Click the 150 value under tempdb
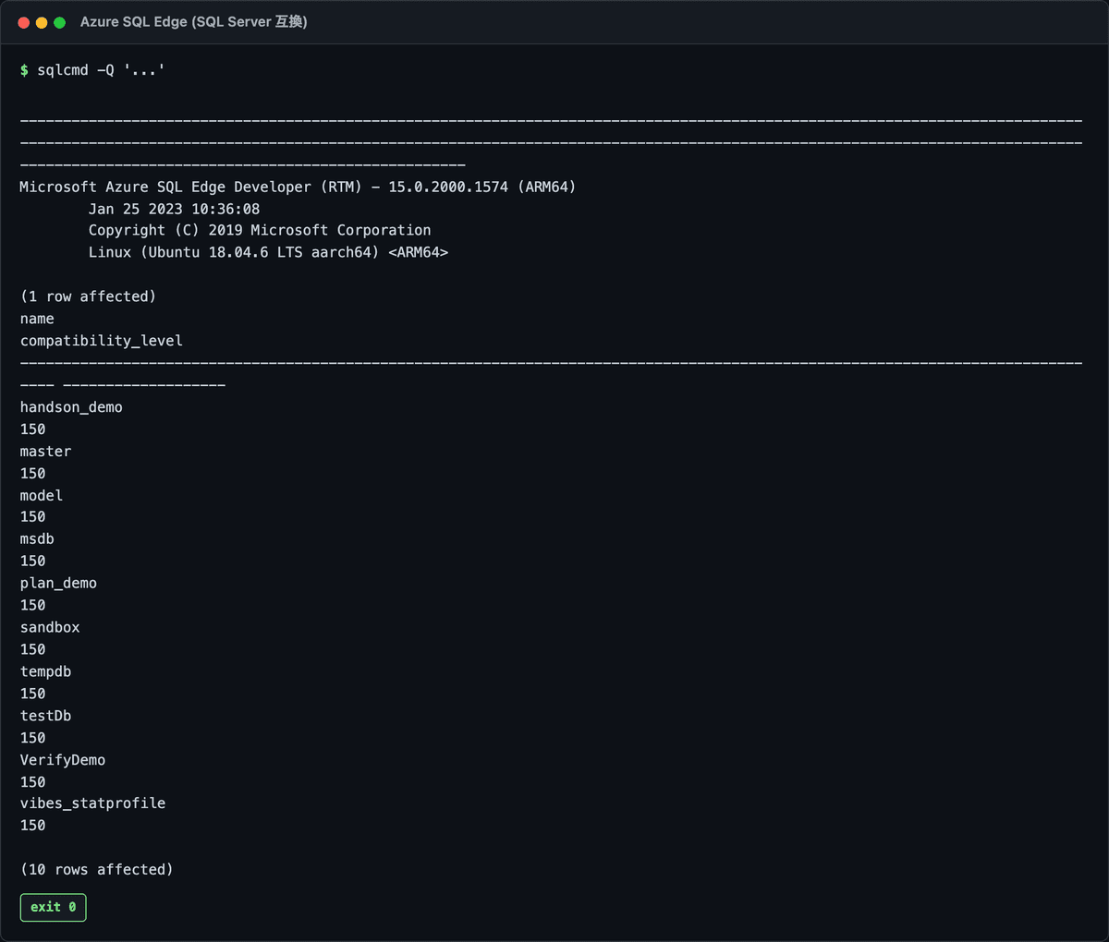Viewport: 1109px width, 942px height. pos(32,694)
